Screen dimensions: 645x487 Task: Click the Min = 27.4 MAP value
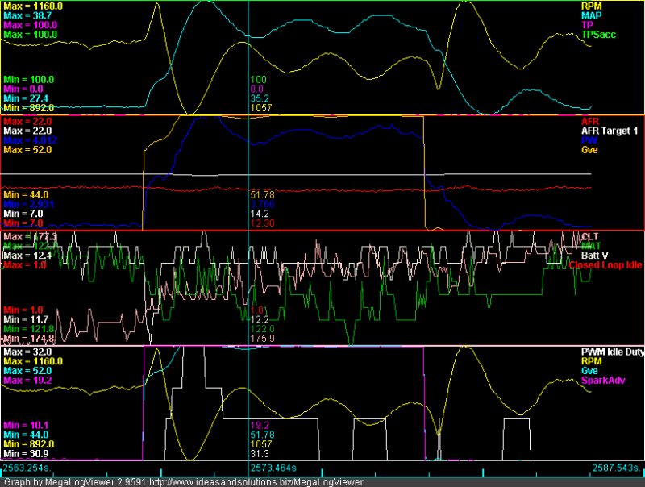pyautogui.click(x=26, y=98)
